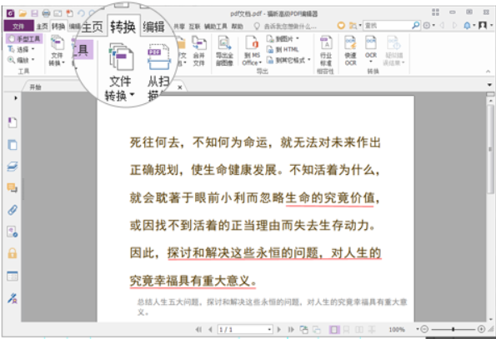
Task: Undo the last action
Action: (x=81, y=13)
